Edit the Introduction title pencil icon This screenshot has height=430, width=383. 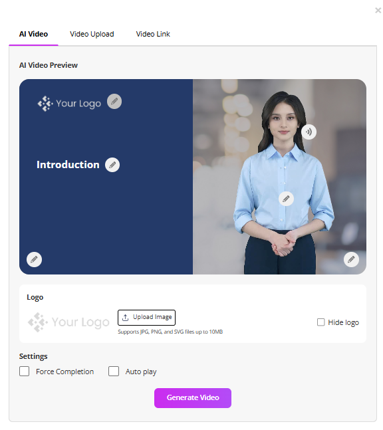(x=112, y=165)
